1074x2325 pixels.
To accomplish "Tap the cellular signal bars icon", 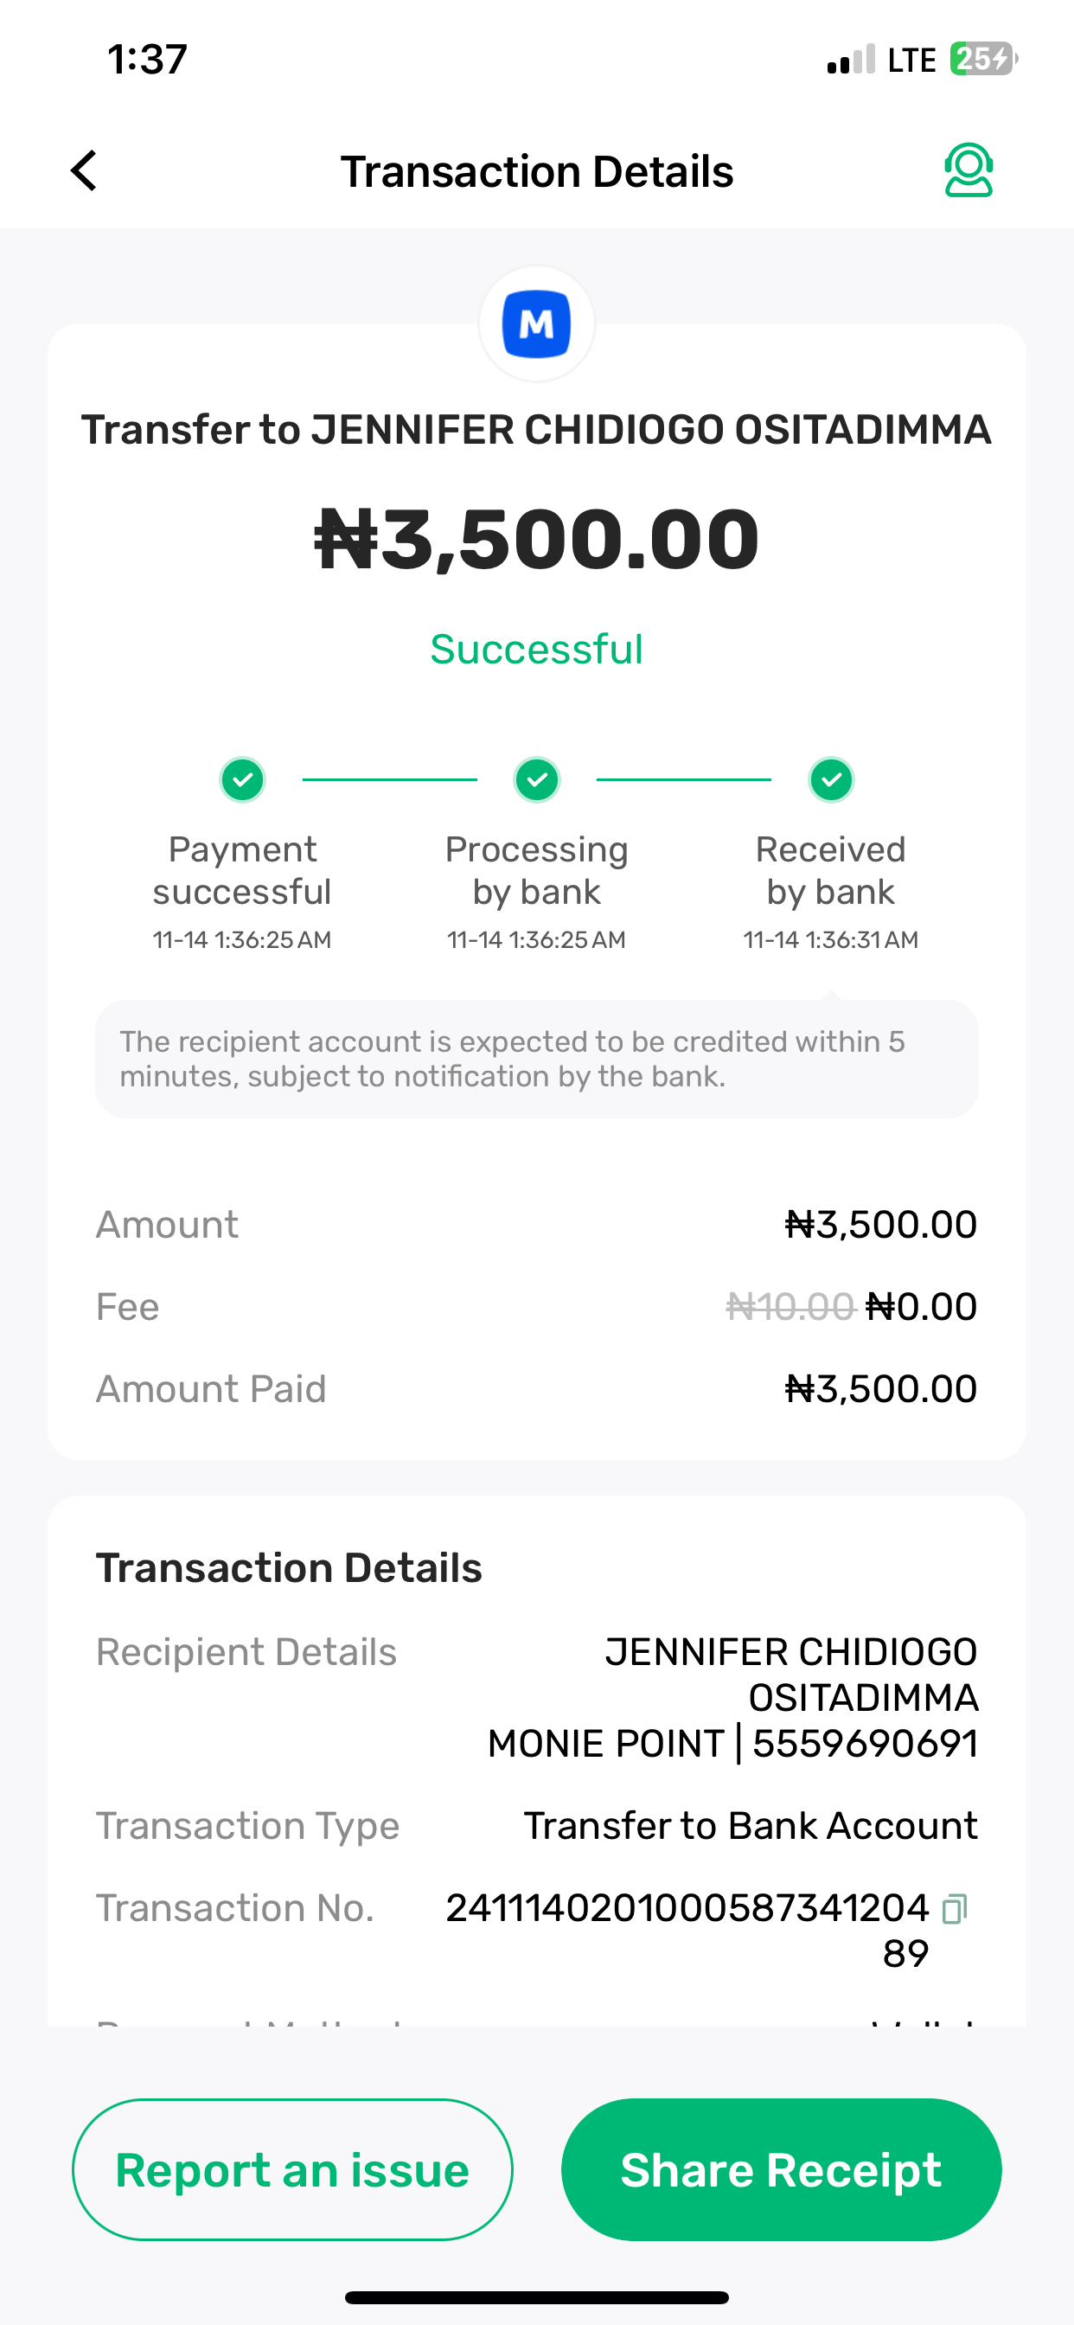I will pyautogui.click(x=850, y=60).
